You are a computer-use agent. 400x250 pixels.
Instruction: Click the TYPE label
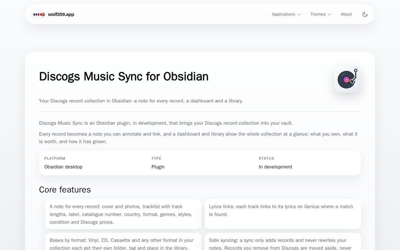[156, 158]
